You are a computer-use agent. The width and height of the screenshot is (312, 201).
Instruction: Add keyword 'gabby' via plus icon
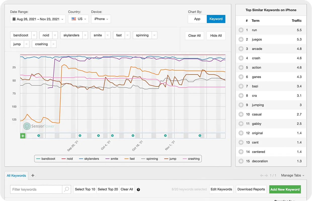[x=241, y=124]
